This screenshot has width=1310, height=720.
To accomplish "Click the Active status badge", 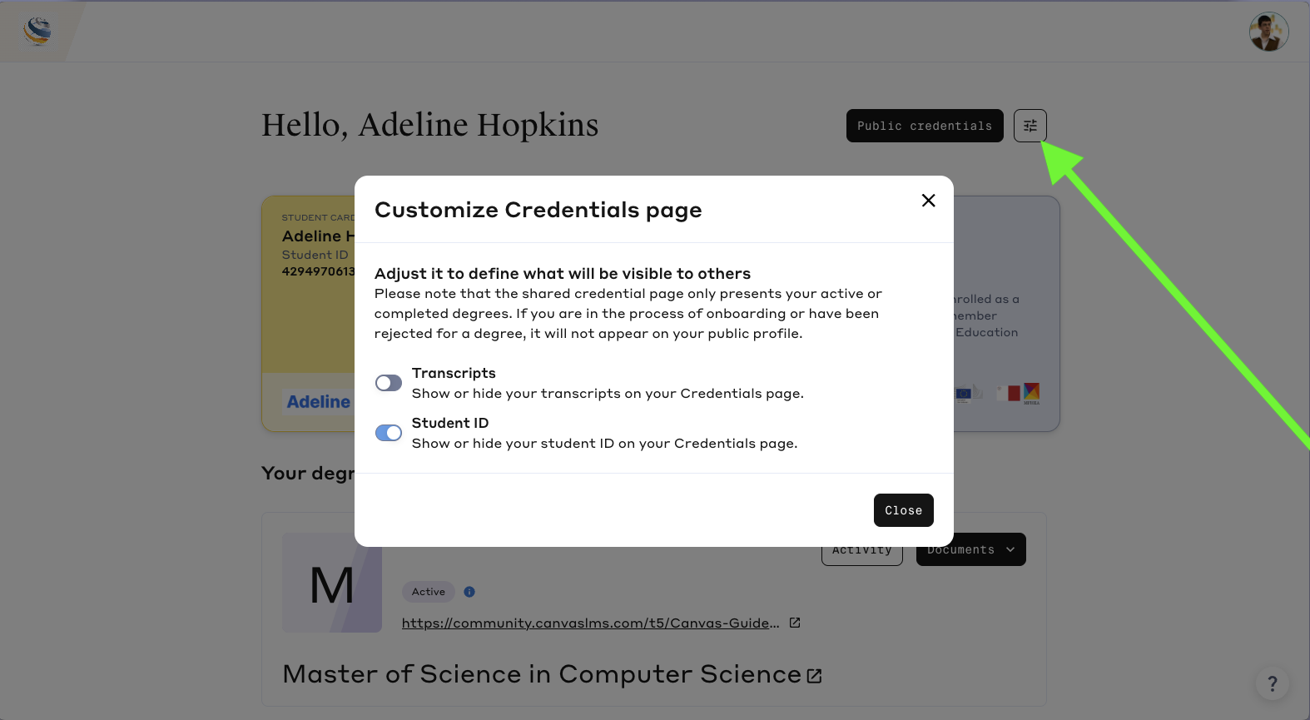I will pos(428,592).
